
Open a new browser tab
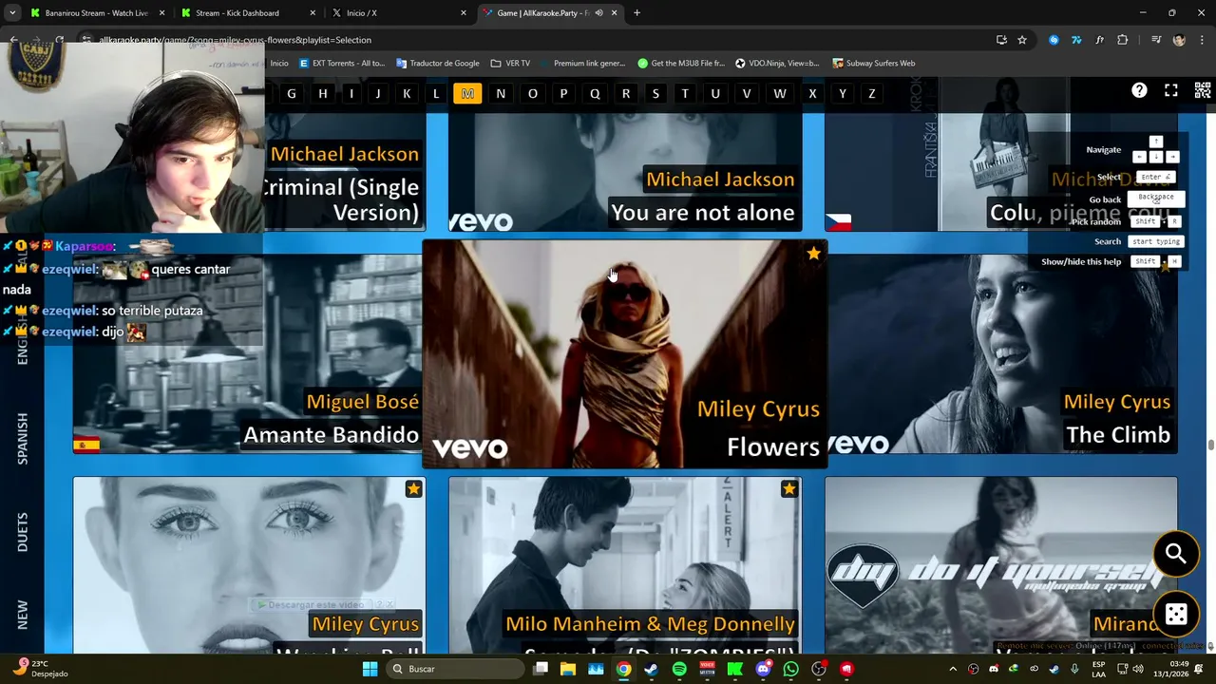[636, 13]
